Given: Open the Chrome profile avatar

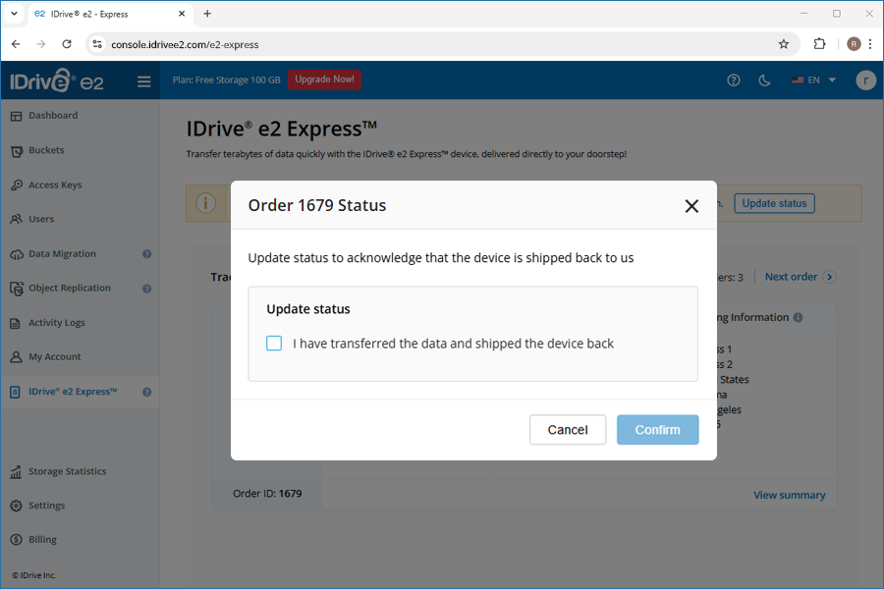Looking at the screenshot, I should click(x=854, y=44).
